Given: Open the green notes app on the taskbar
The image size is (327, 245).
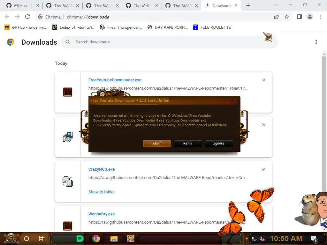Looking at the screenshot, I should pyautogui.click(x=80, y=239).
